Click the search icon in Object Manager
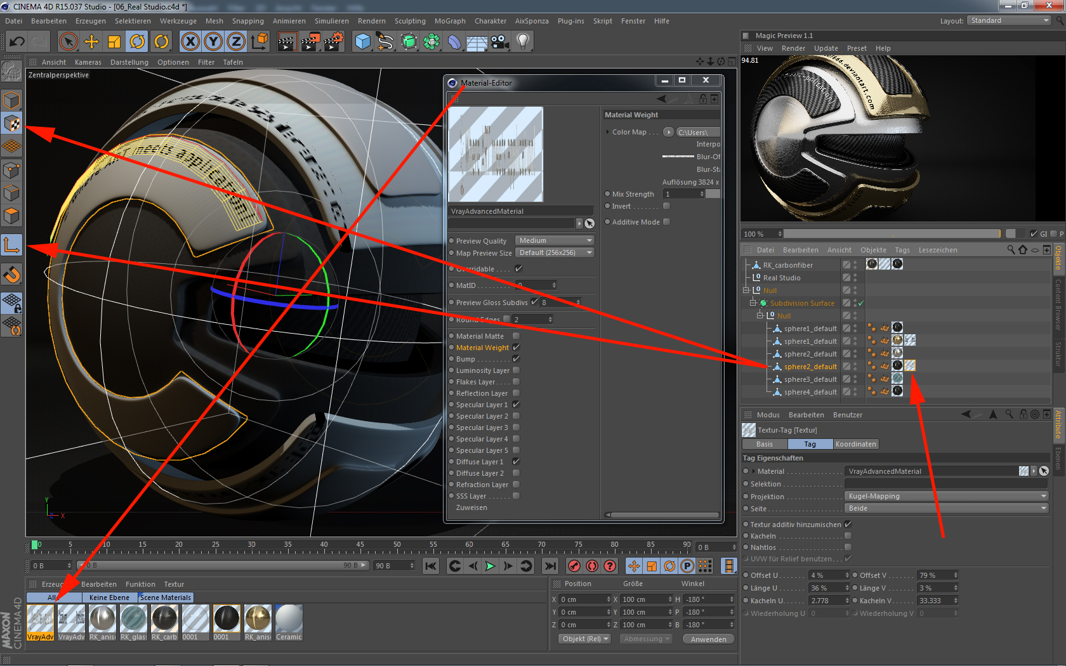This screenshot has width=1066, height=666. click(x=1011, y=250)
